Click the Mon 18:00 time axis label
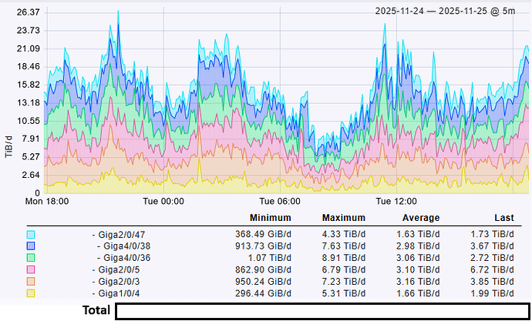Viewport: 532px width, 321px height. 48,201
